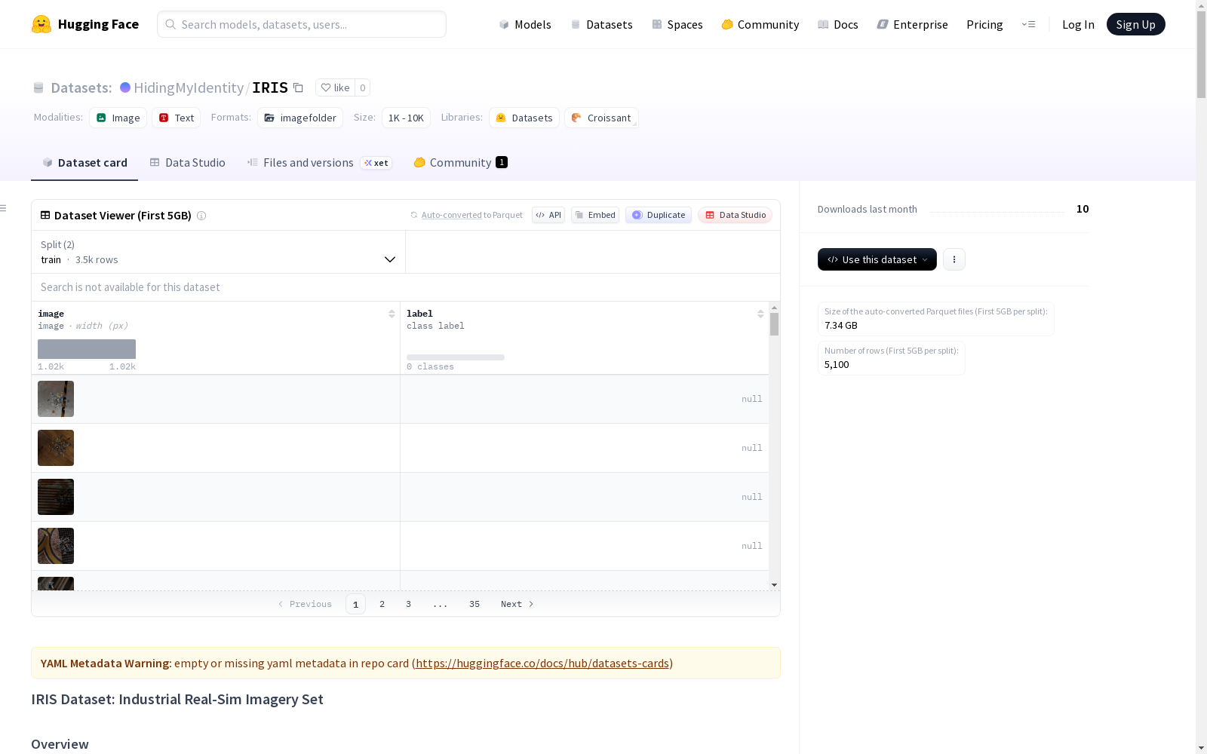
Task: Click the Previous page control
Action: 305,604
